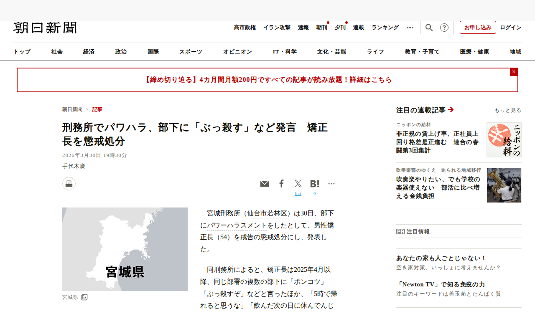Screen dimensions: 535x334
Task: Switch to スポーツ section
Action: 191,52
